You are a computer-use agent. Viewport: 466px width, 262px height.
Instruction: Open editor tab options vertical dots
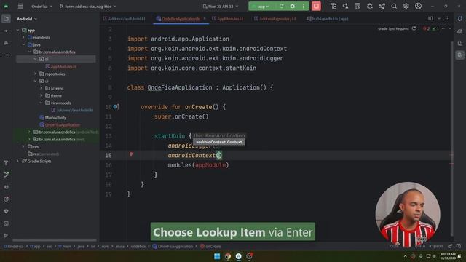(447, 18)
